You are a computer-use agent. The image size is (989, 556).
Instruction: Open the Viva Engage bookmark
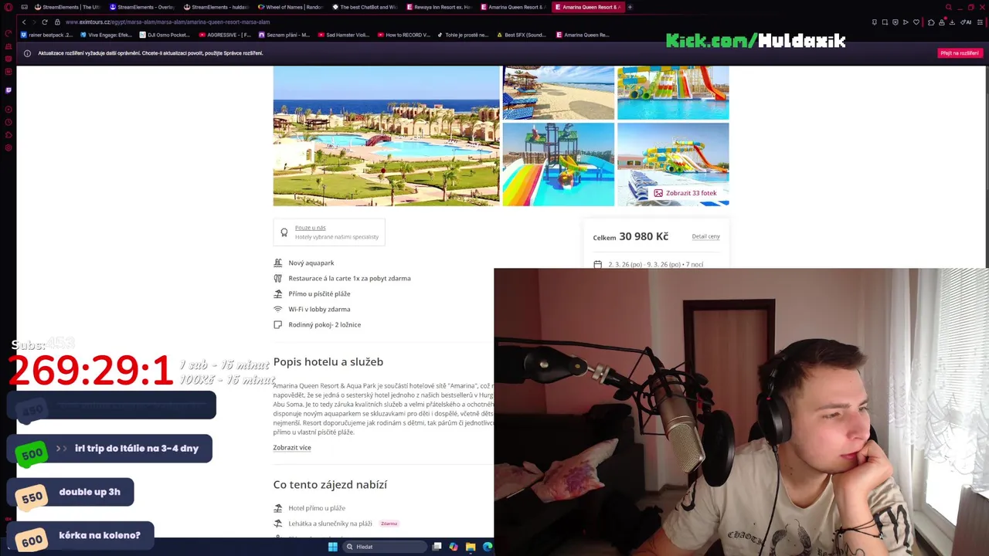click(x=106, y=35)
